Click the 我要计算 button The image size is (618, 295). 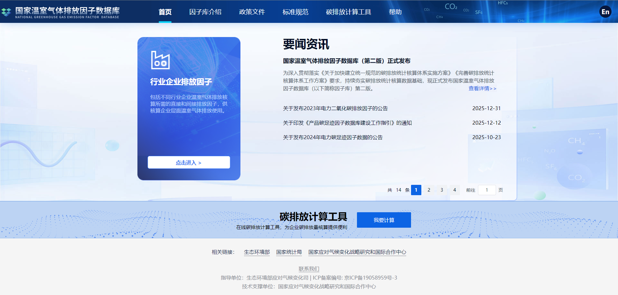(384, 220)
